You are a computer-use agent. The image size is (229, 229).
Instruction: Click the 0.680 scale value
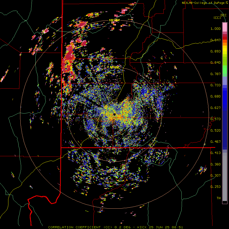[216, 96]
